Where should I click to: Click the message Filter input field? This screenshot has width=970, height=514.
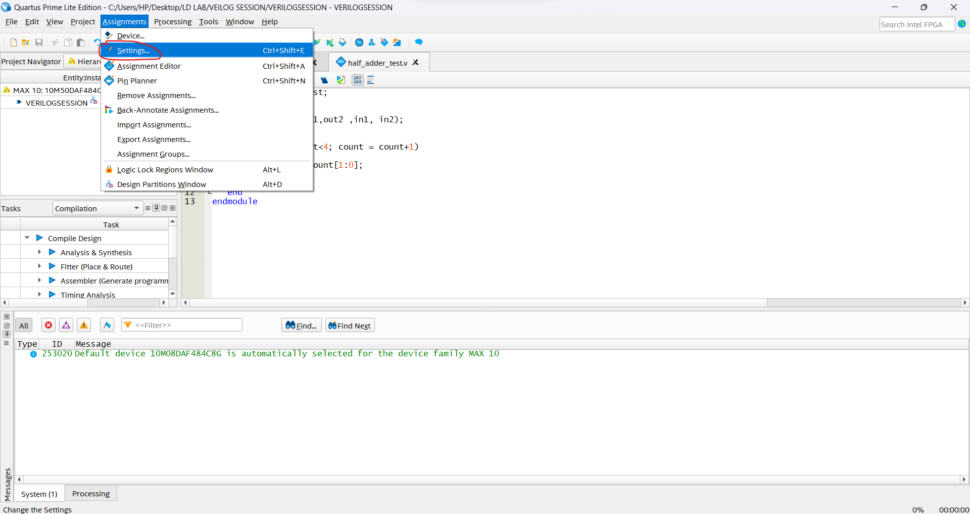[182, 325]
